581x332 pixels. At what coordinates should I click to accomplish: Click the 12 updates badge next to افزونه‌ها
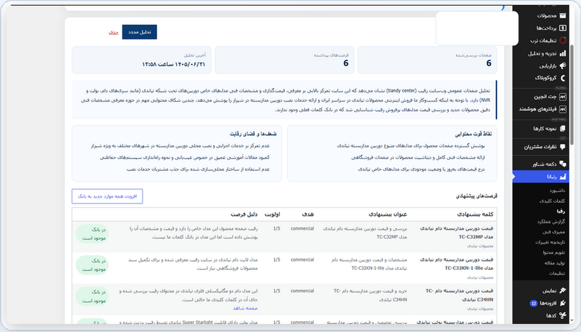(534, 303)
